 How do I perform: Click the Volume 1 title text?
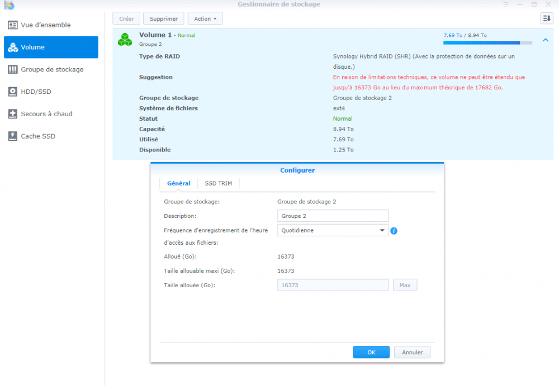(155, 35)
